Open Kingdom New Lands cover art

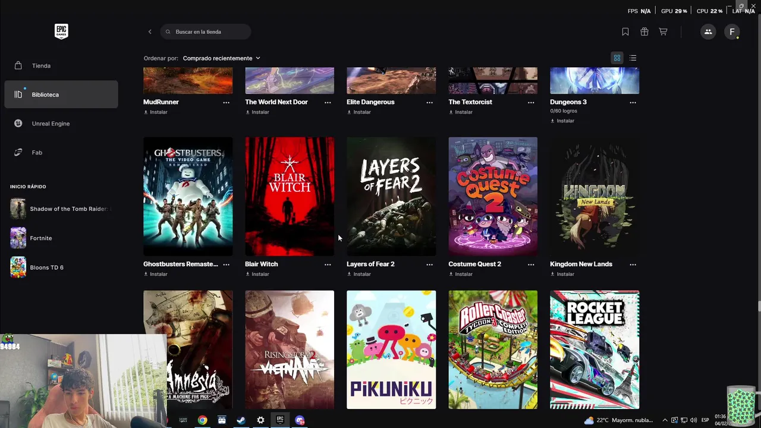595,196
